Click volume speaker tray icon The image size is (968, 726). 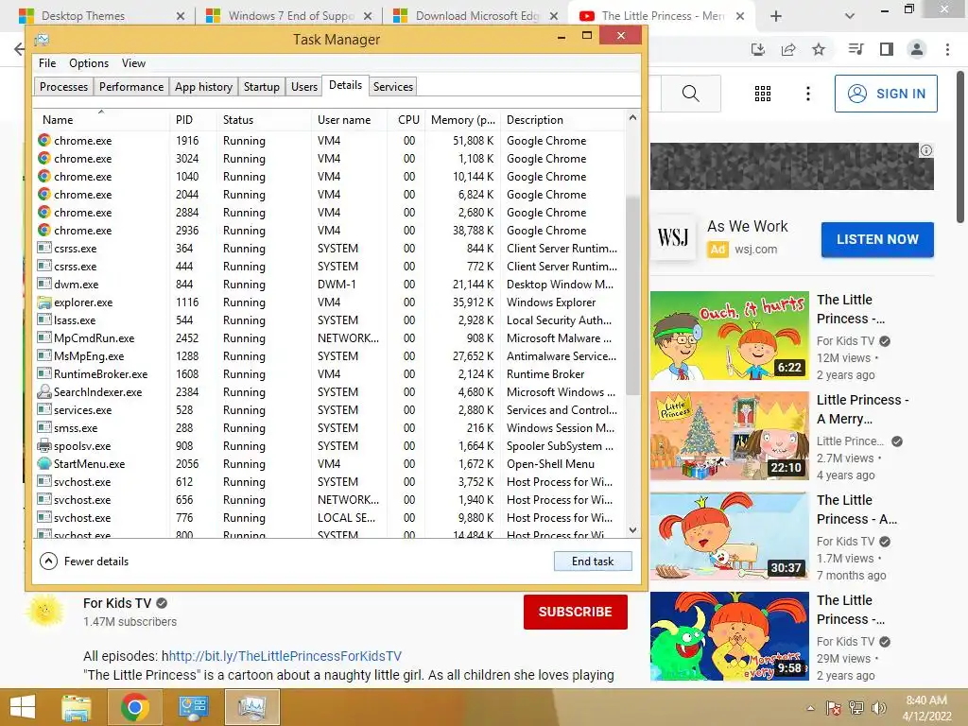click(x=879, y=708)
